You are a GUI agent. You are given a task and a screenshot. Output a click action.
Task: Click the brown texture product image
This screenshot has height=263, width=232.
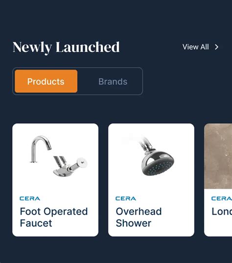point(218,156)
